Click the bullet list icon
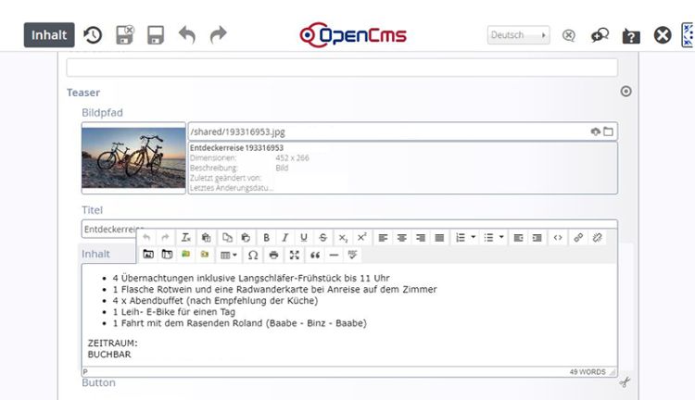 [488, 238]
